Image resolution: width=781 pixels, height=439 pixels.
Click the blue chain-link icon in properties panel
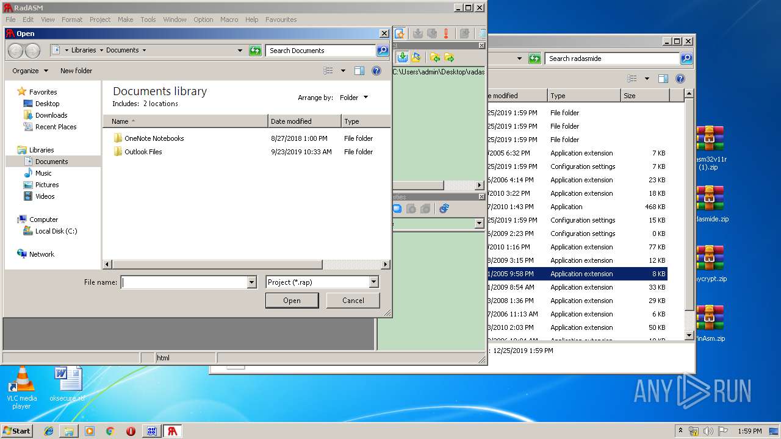(x=444, y=209)
